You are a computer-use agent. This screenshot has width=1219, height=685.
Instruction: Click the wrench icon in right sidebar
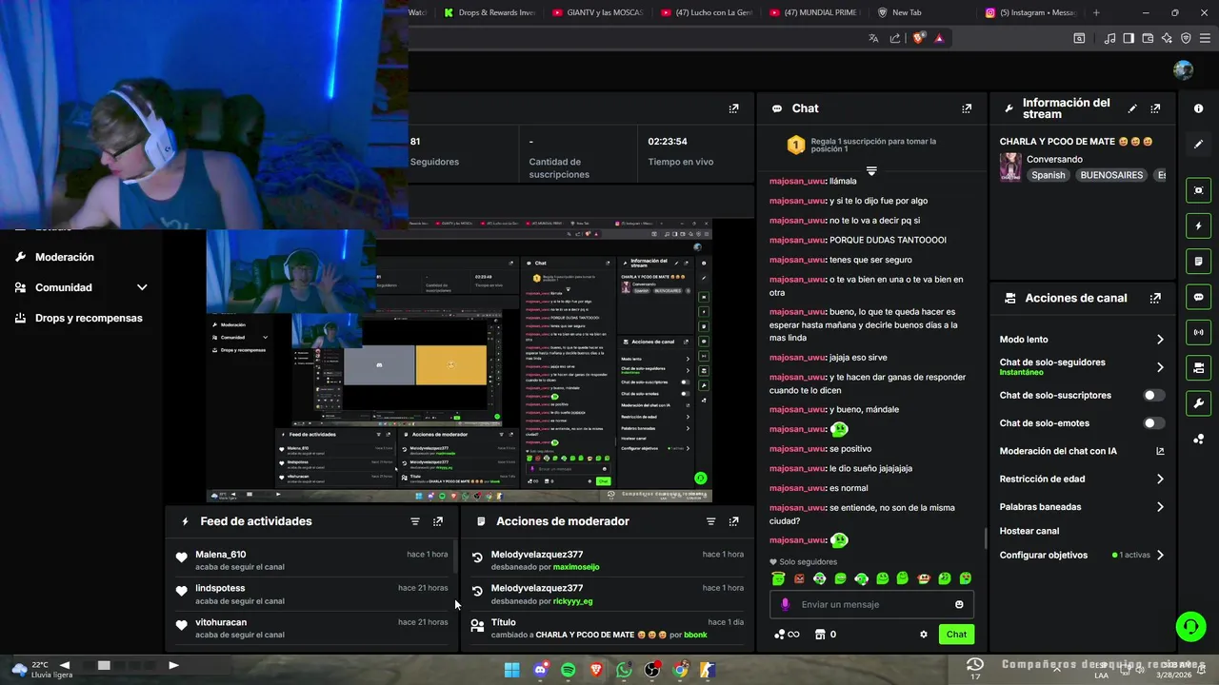coord(1198,403)
